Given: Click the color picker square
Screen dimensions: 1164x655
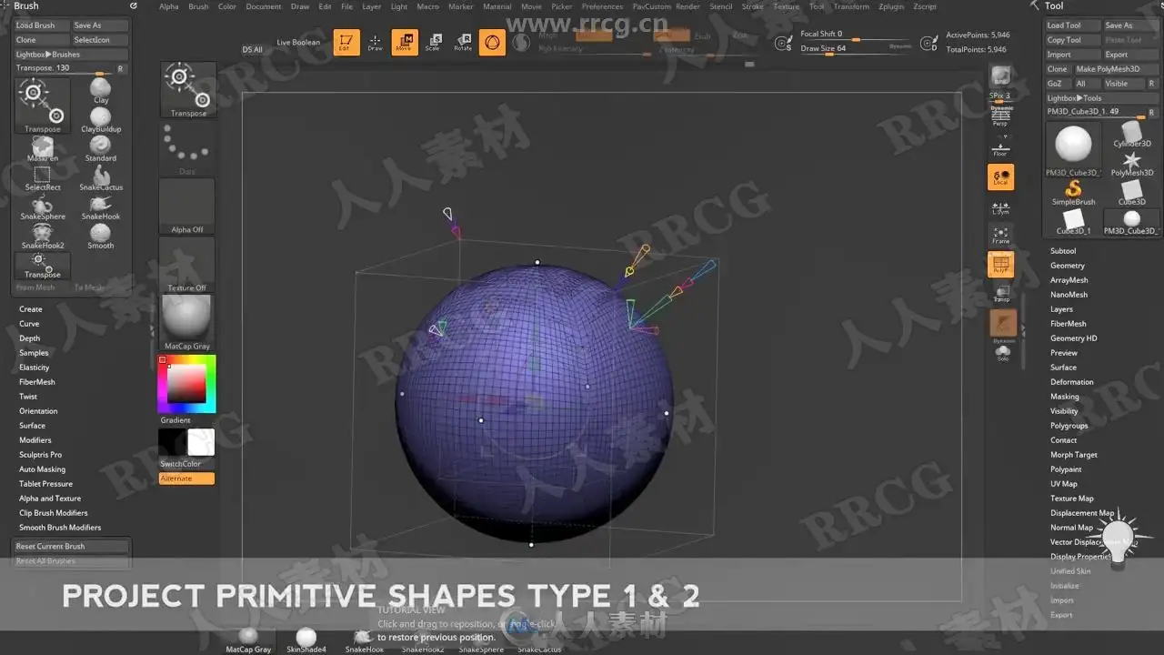Looking at the screenshot, I should click(186, 384).
